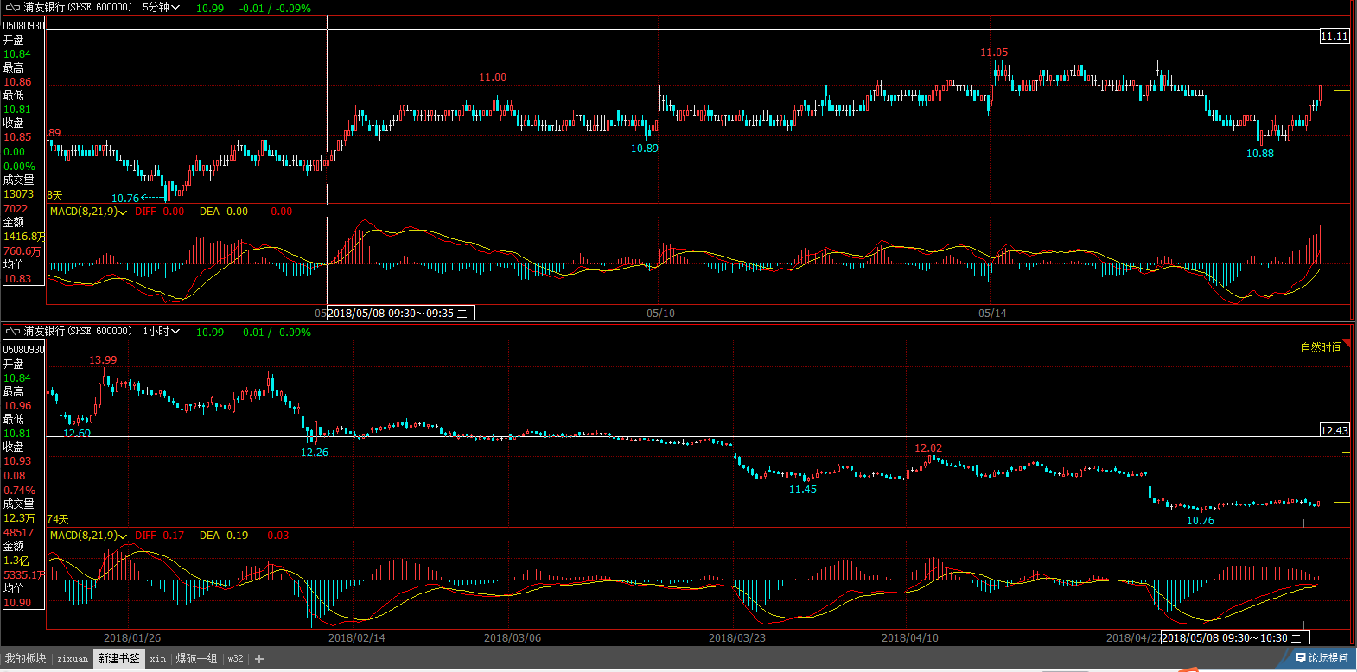
Task: Toggle the 自然时间 natural time mode
Action: tap(1321, 347)
